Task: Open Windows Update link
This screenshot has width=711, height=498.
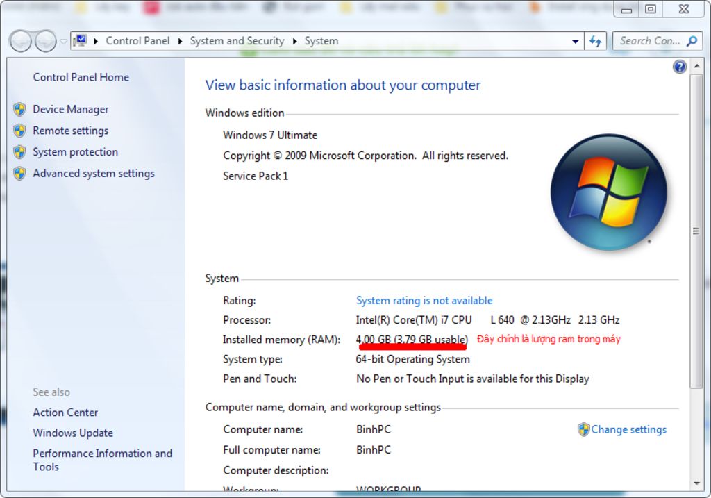Action: (72, 433)
